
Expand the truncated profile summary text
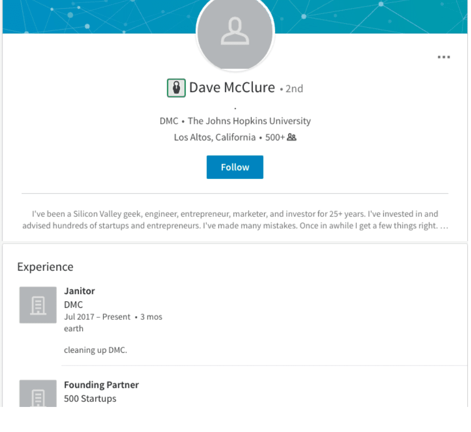point(444,226)
